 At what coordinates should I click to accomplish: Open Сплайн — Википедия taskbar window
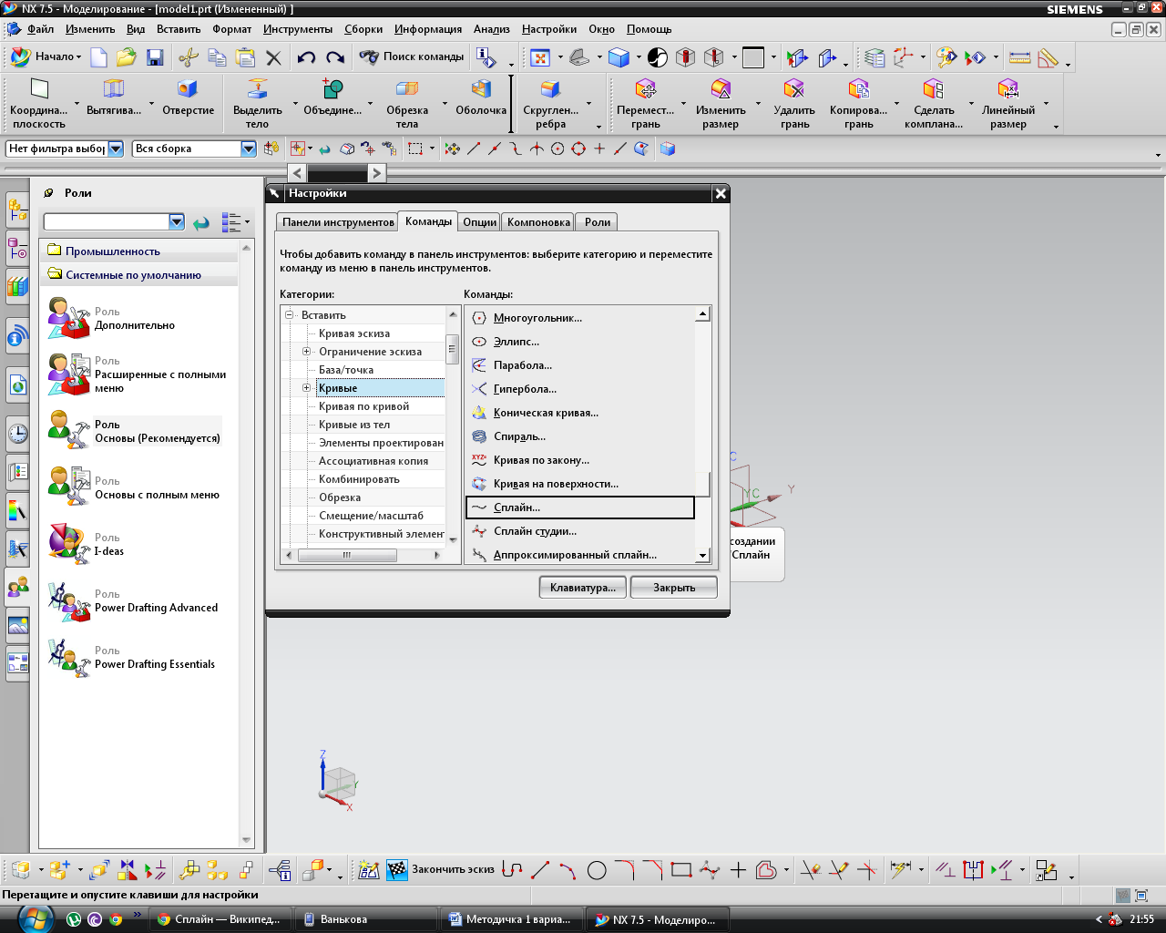coord(220,919)
